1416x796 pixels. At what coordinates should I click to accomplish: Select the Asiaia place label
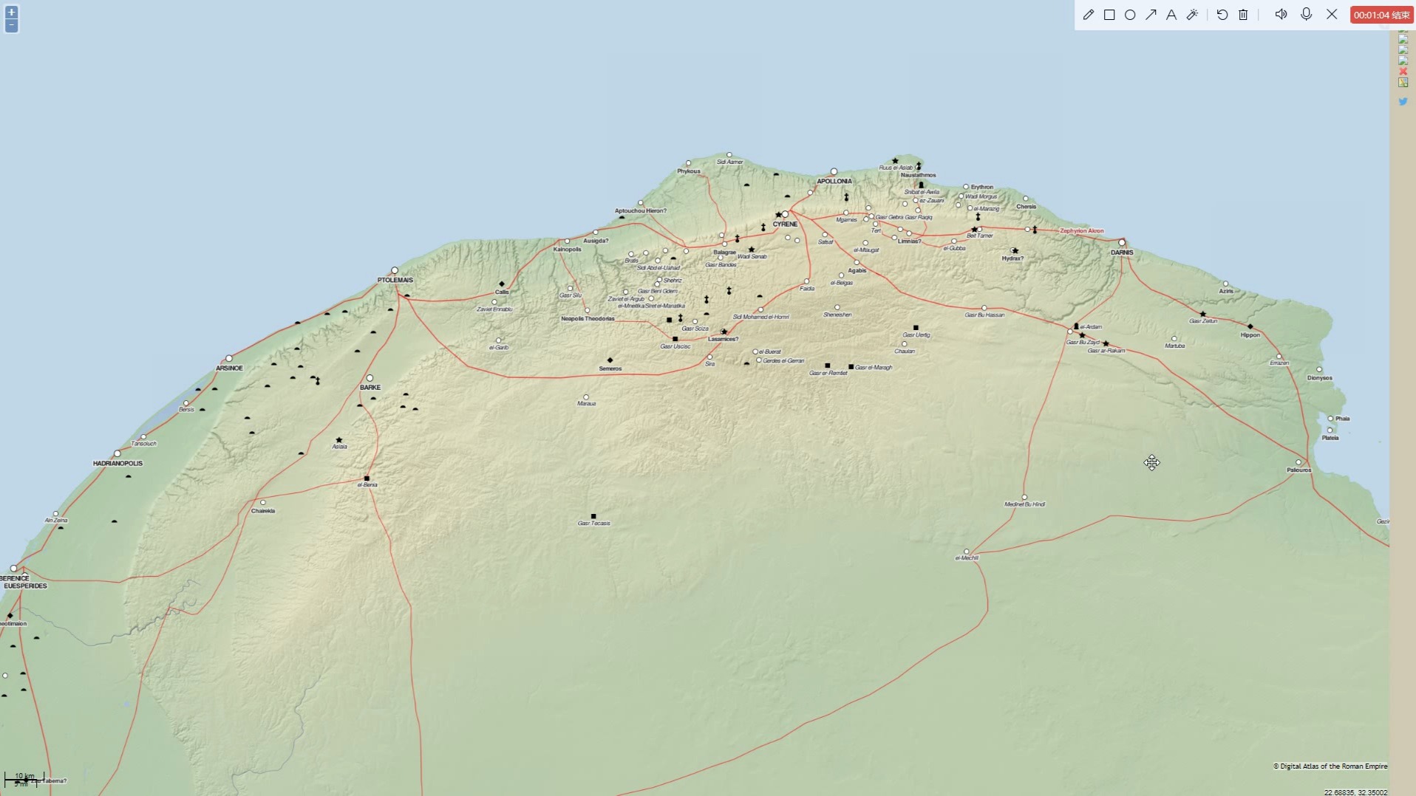click(339, 447)
